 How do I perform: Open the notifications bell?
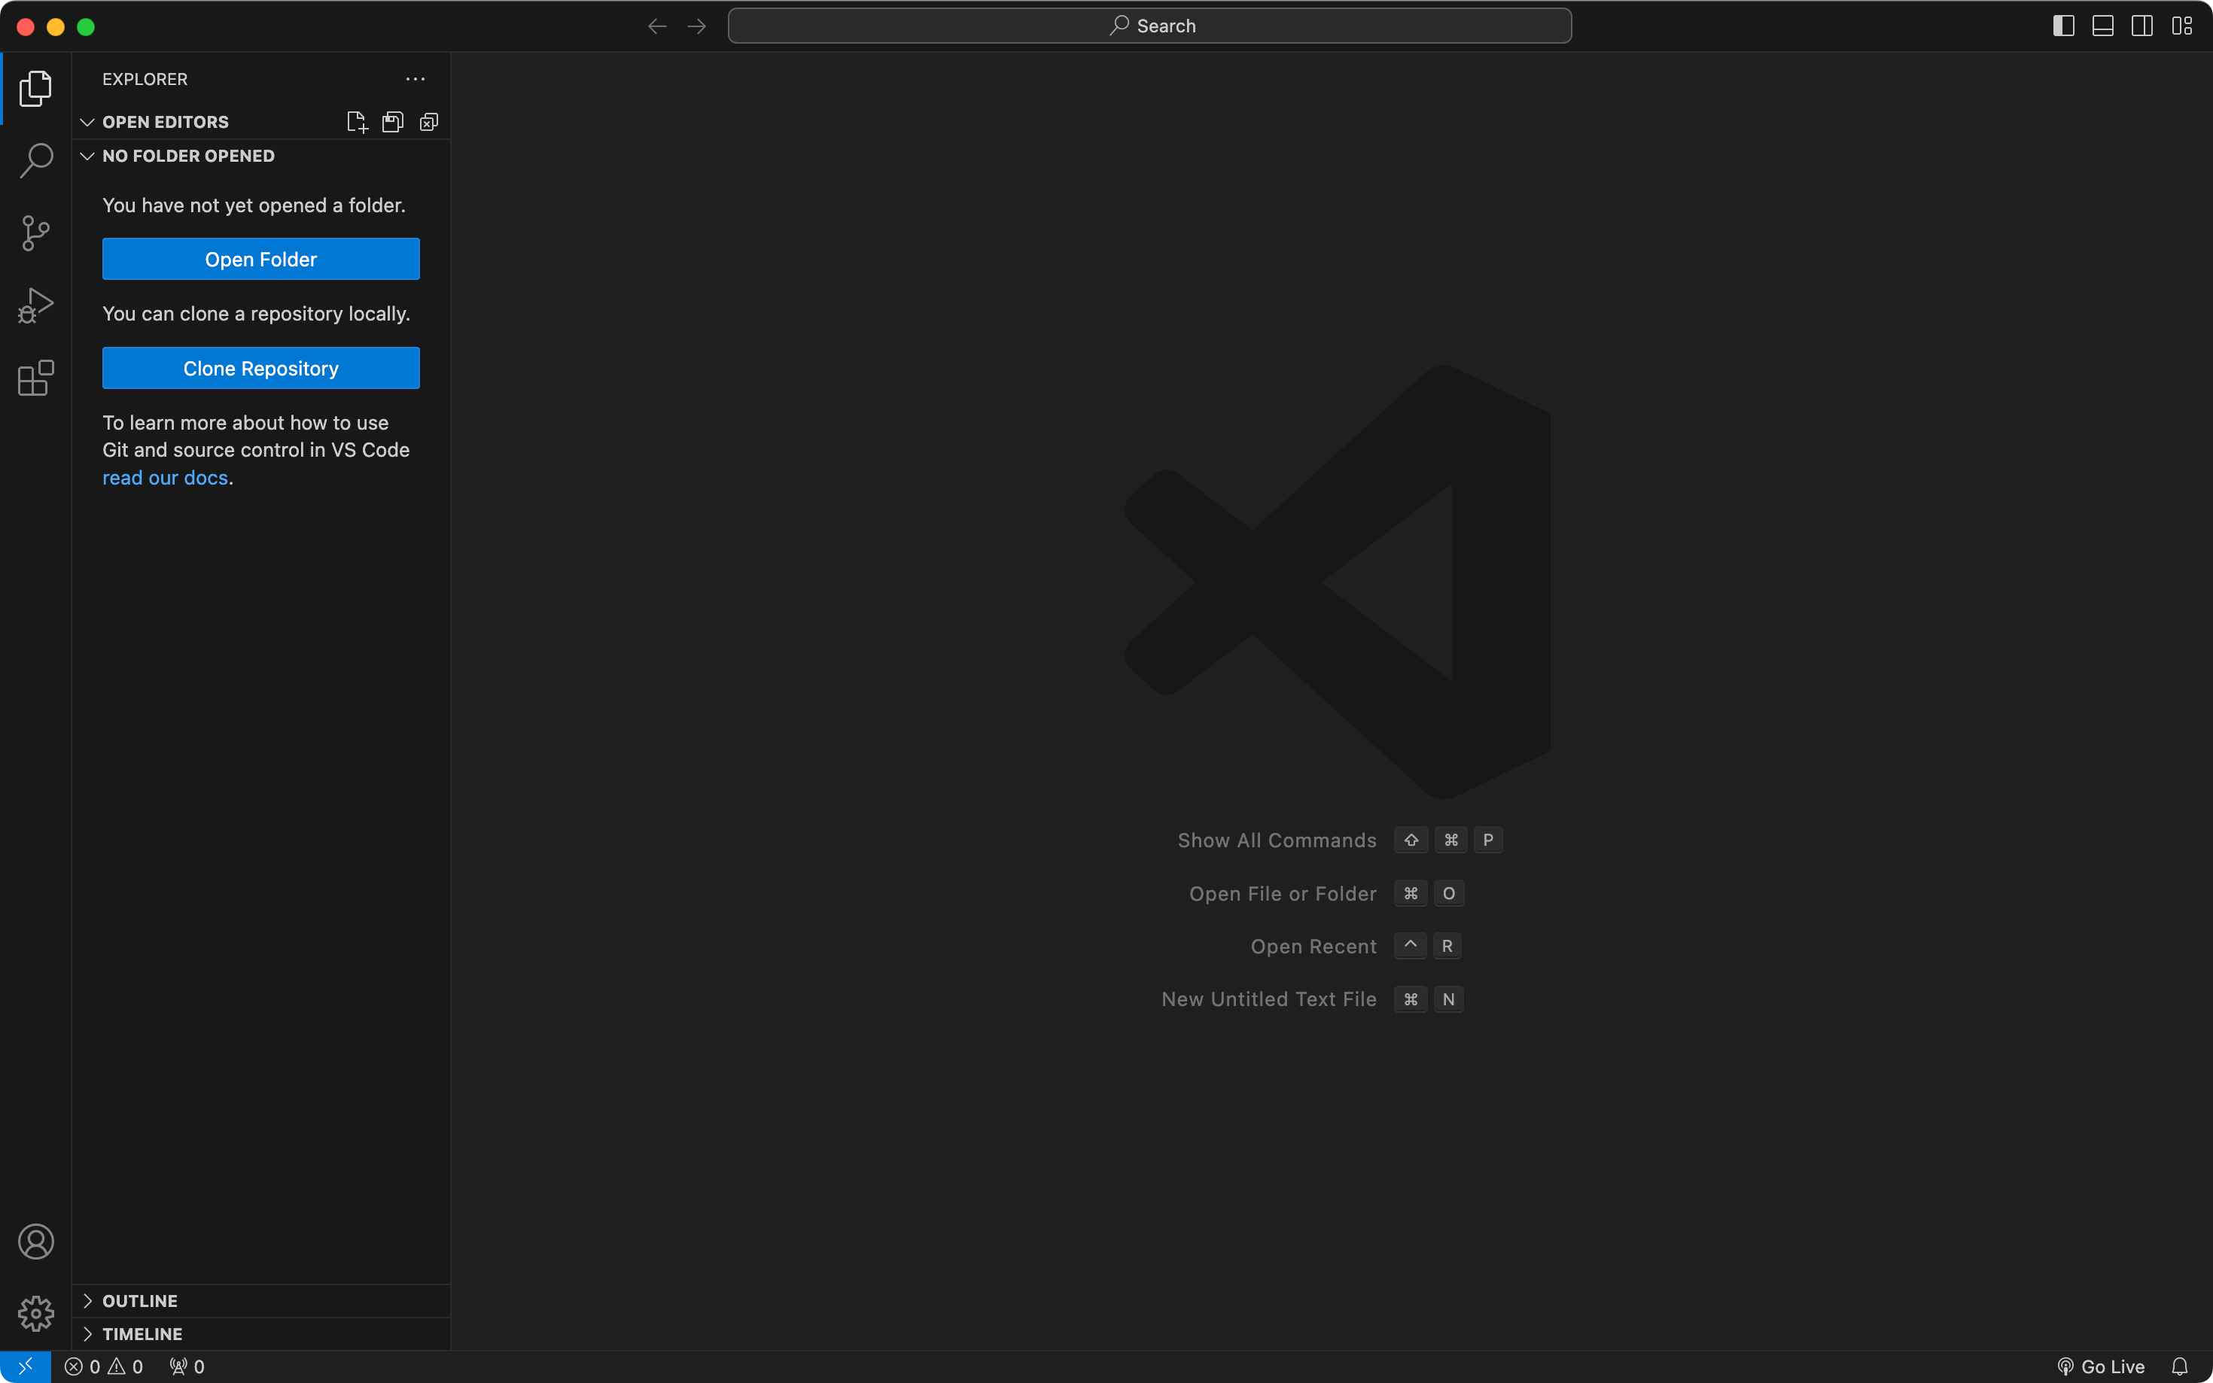click(2180, 1366)
